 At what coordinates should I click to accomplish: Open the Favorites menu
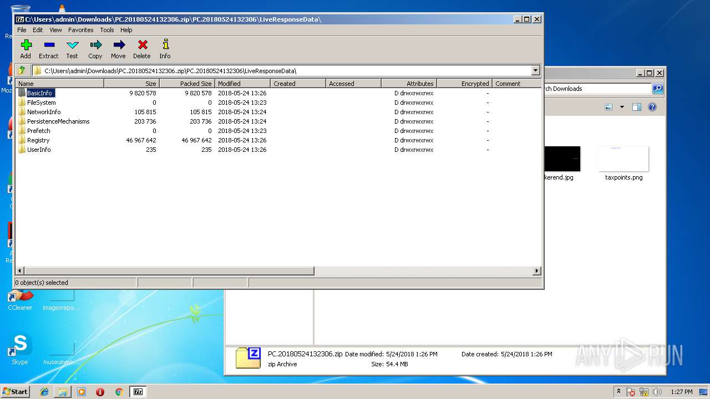[x=81, y=30]
